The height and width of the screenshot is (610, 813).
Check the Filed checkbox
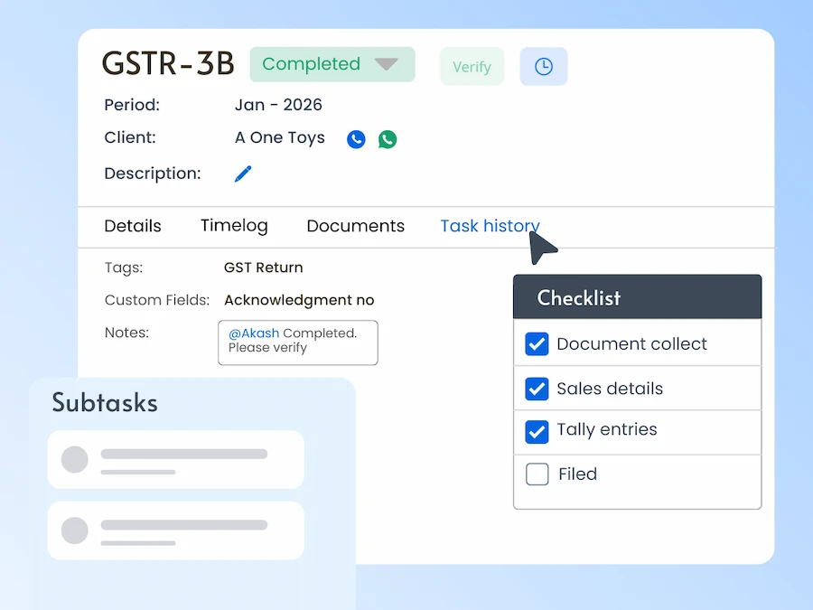(x=537, y=474)
